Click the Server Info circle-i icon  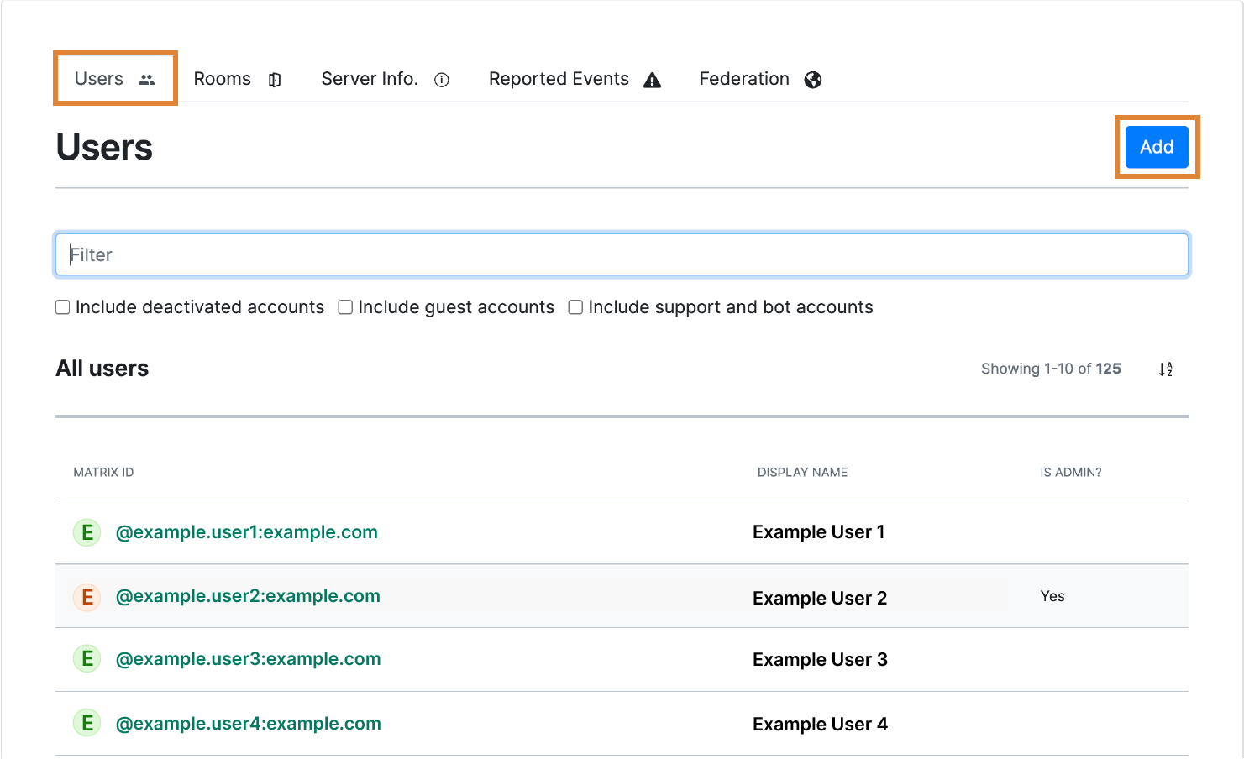point(442,80)
